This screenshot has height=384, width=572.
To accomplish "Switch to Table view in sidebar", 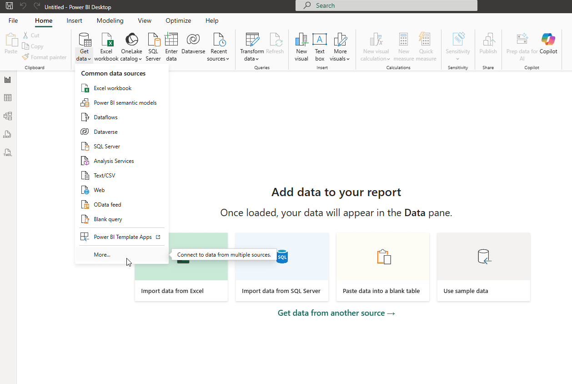I will pyautogui.click(x=8, y=98).
